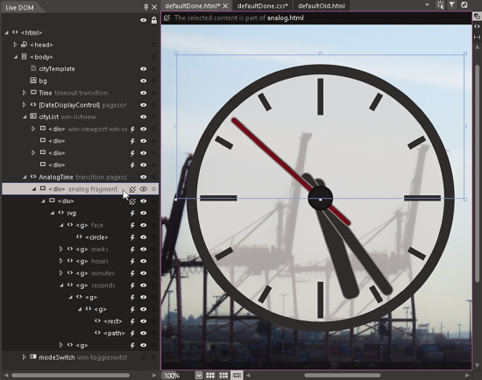Click the design surface scroll down arrow

(x=477, y=365)
